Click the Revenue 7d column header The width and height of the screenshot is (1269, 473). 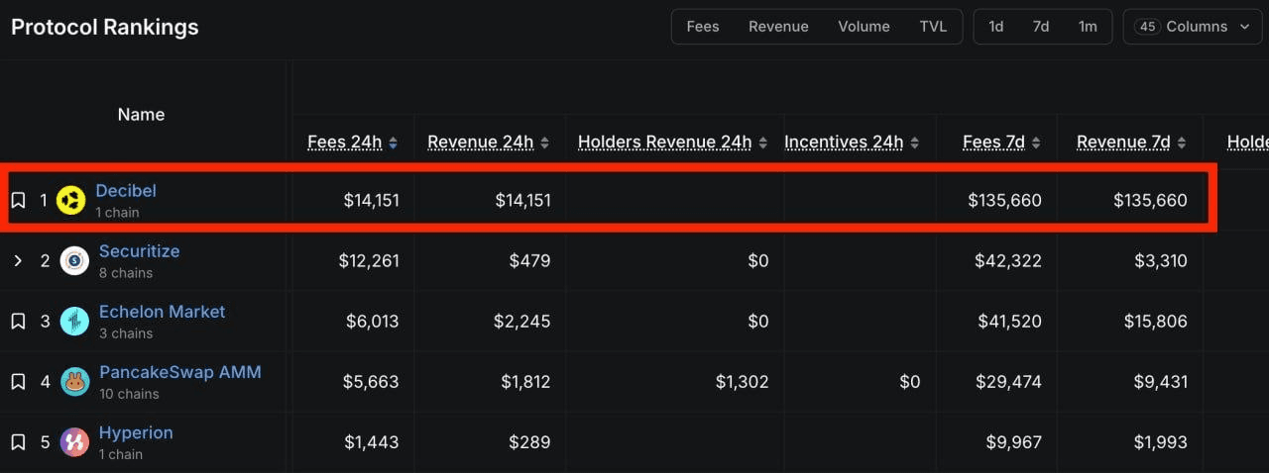pyautogui.click(x=1123, y=142)
